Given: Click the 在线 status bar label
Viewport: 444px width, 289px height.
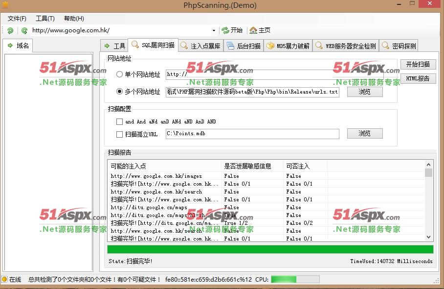Looking at the screenshot, I should pos(15,280).
